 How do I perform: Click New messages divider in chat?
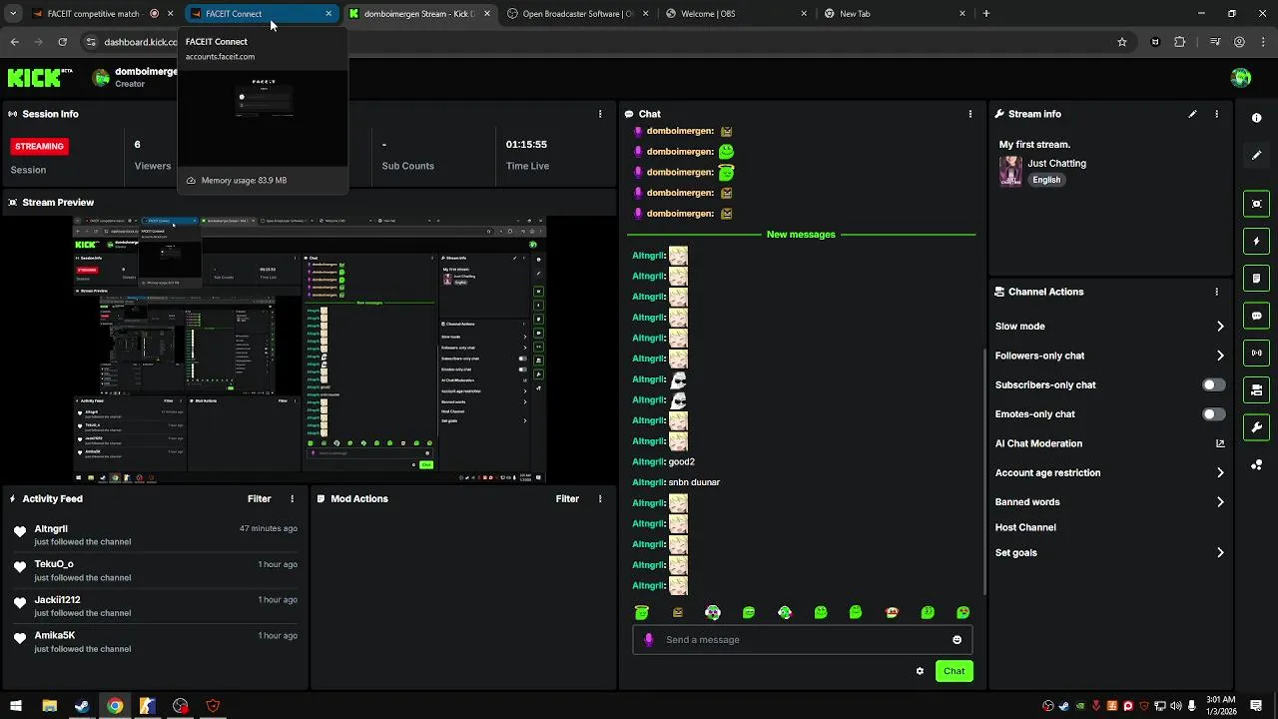point(801,235)
